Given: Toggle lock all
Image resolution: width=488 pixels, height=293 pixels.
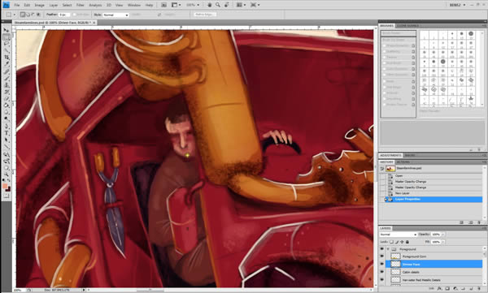Looking at the screenshot, I should (x=407, y=242).
